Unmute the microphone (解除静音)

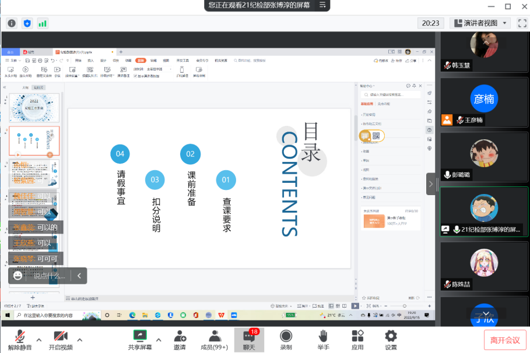click(20, 340)
